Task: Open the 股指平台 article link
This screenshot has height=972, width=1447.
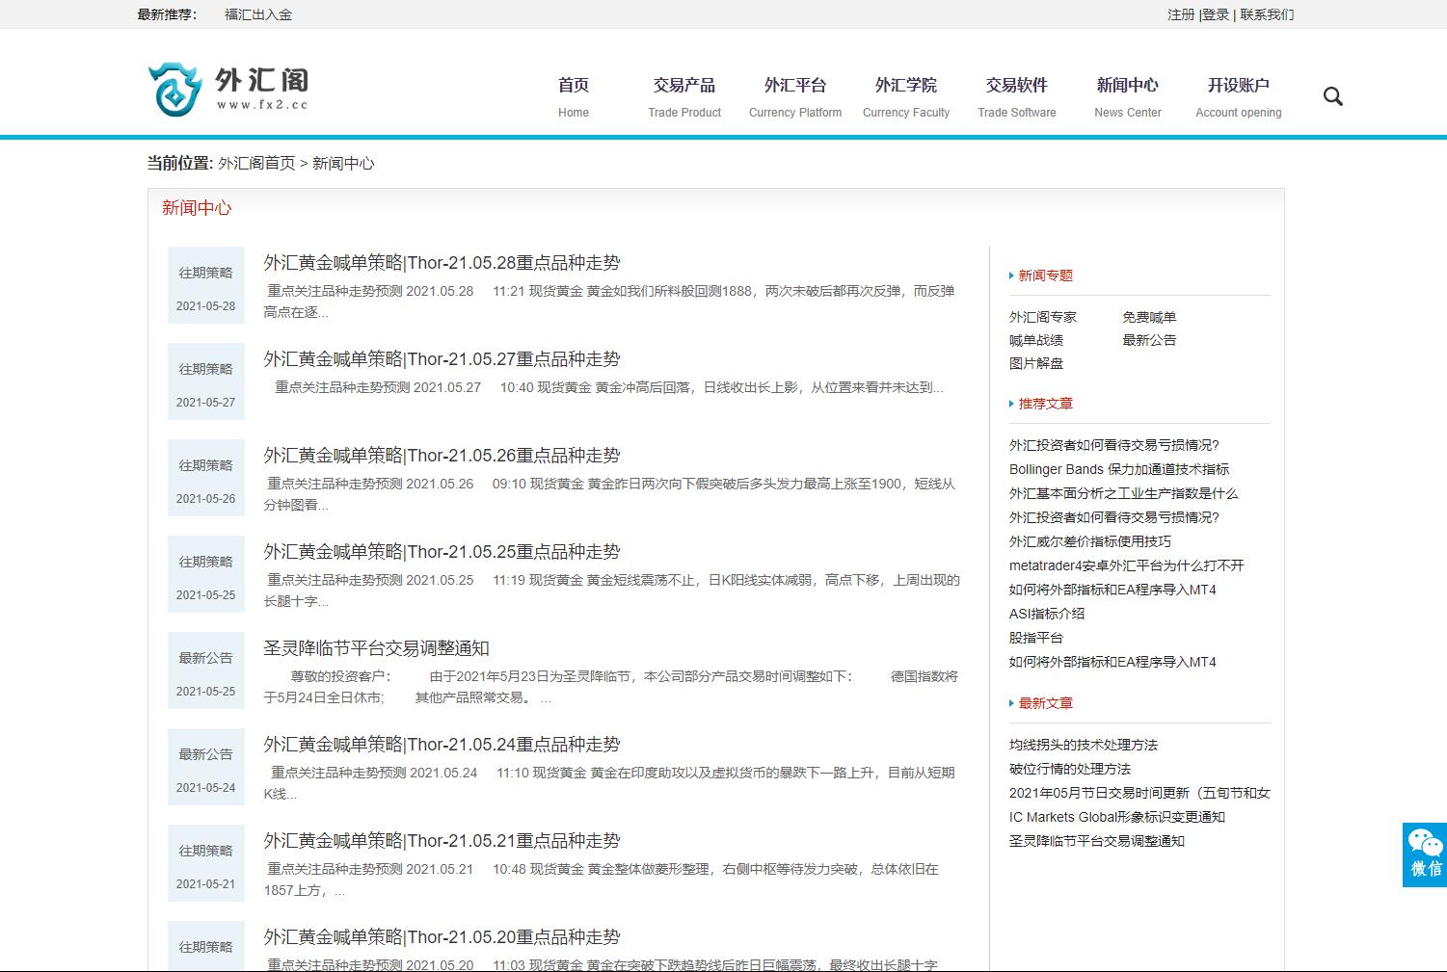Action: [x=1034, y=638]
